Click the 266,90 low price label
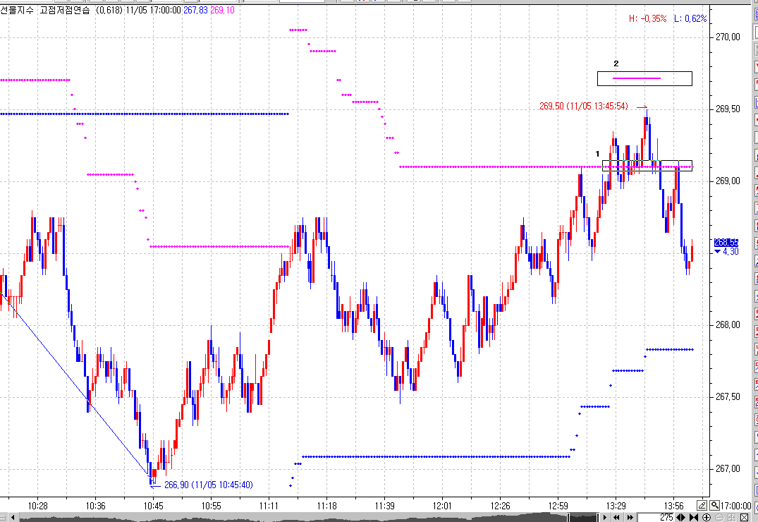 coord(208,485)
